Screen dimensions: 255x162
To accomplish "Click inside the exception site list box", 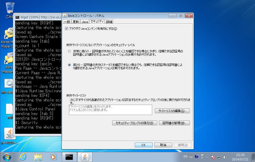I will [110, 110].
